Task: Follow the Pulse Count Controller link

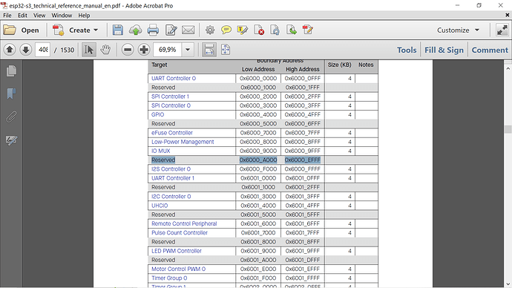Action: [180, 233]
